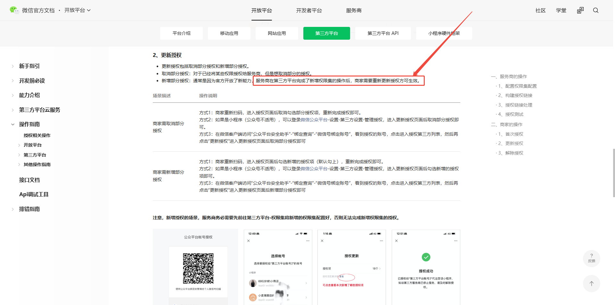The height and width of the screenshot is (305, 615).
Task: Switch to the 开发者平台 top navigation tab
Action: [x=309, y=11]
